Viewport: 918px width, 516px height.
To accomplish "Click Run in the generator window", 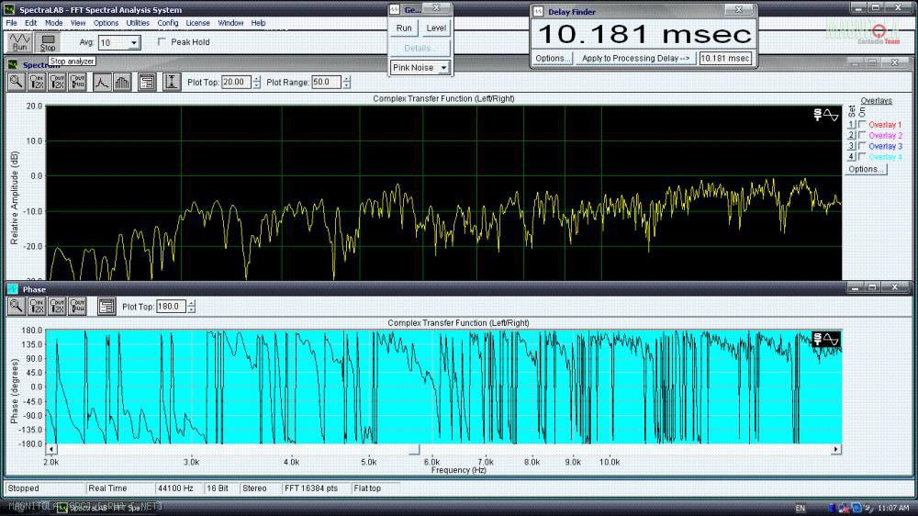I will pos(404,28).
